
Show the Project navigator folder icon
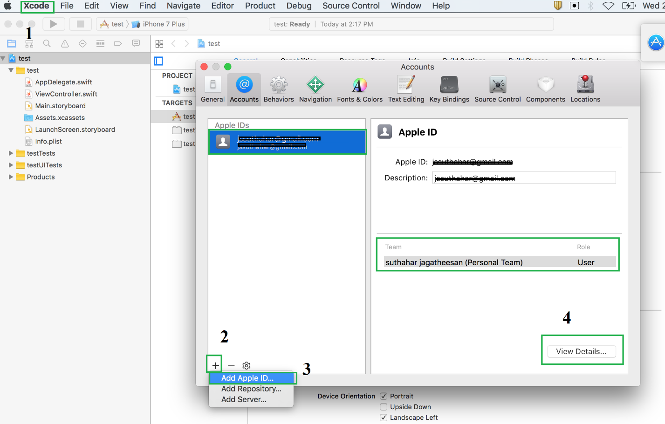click(x=12, y=44)
